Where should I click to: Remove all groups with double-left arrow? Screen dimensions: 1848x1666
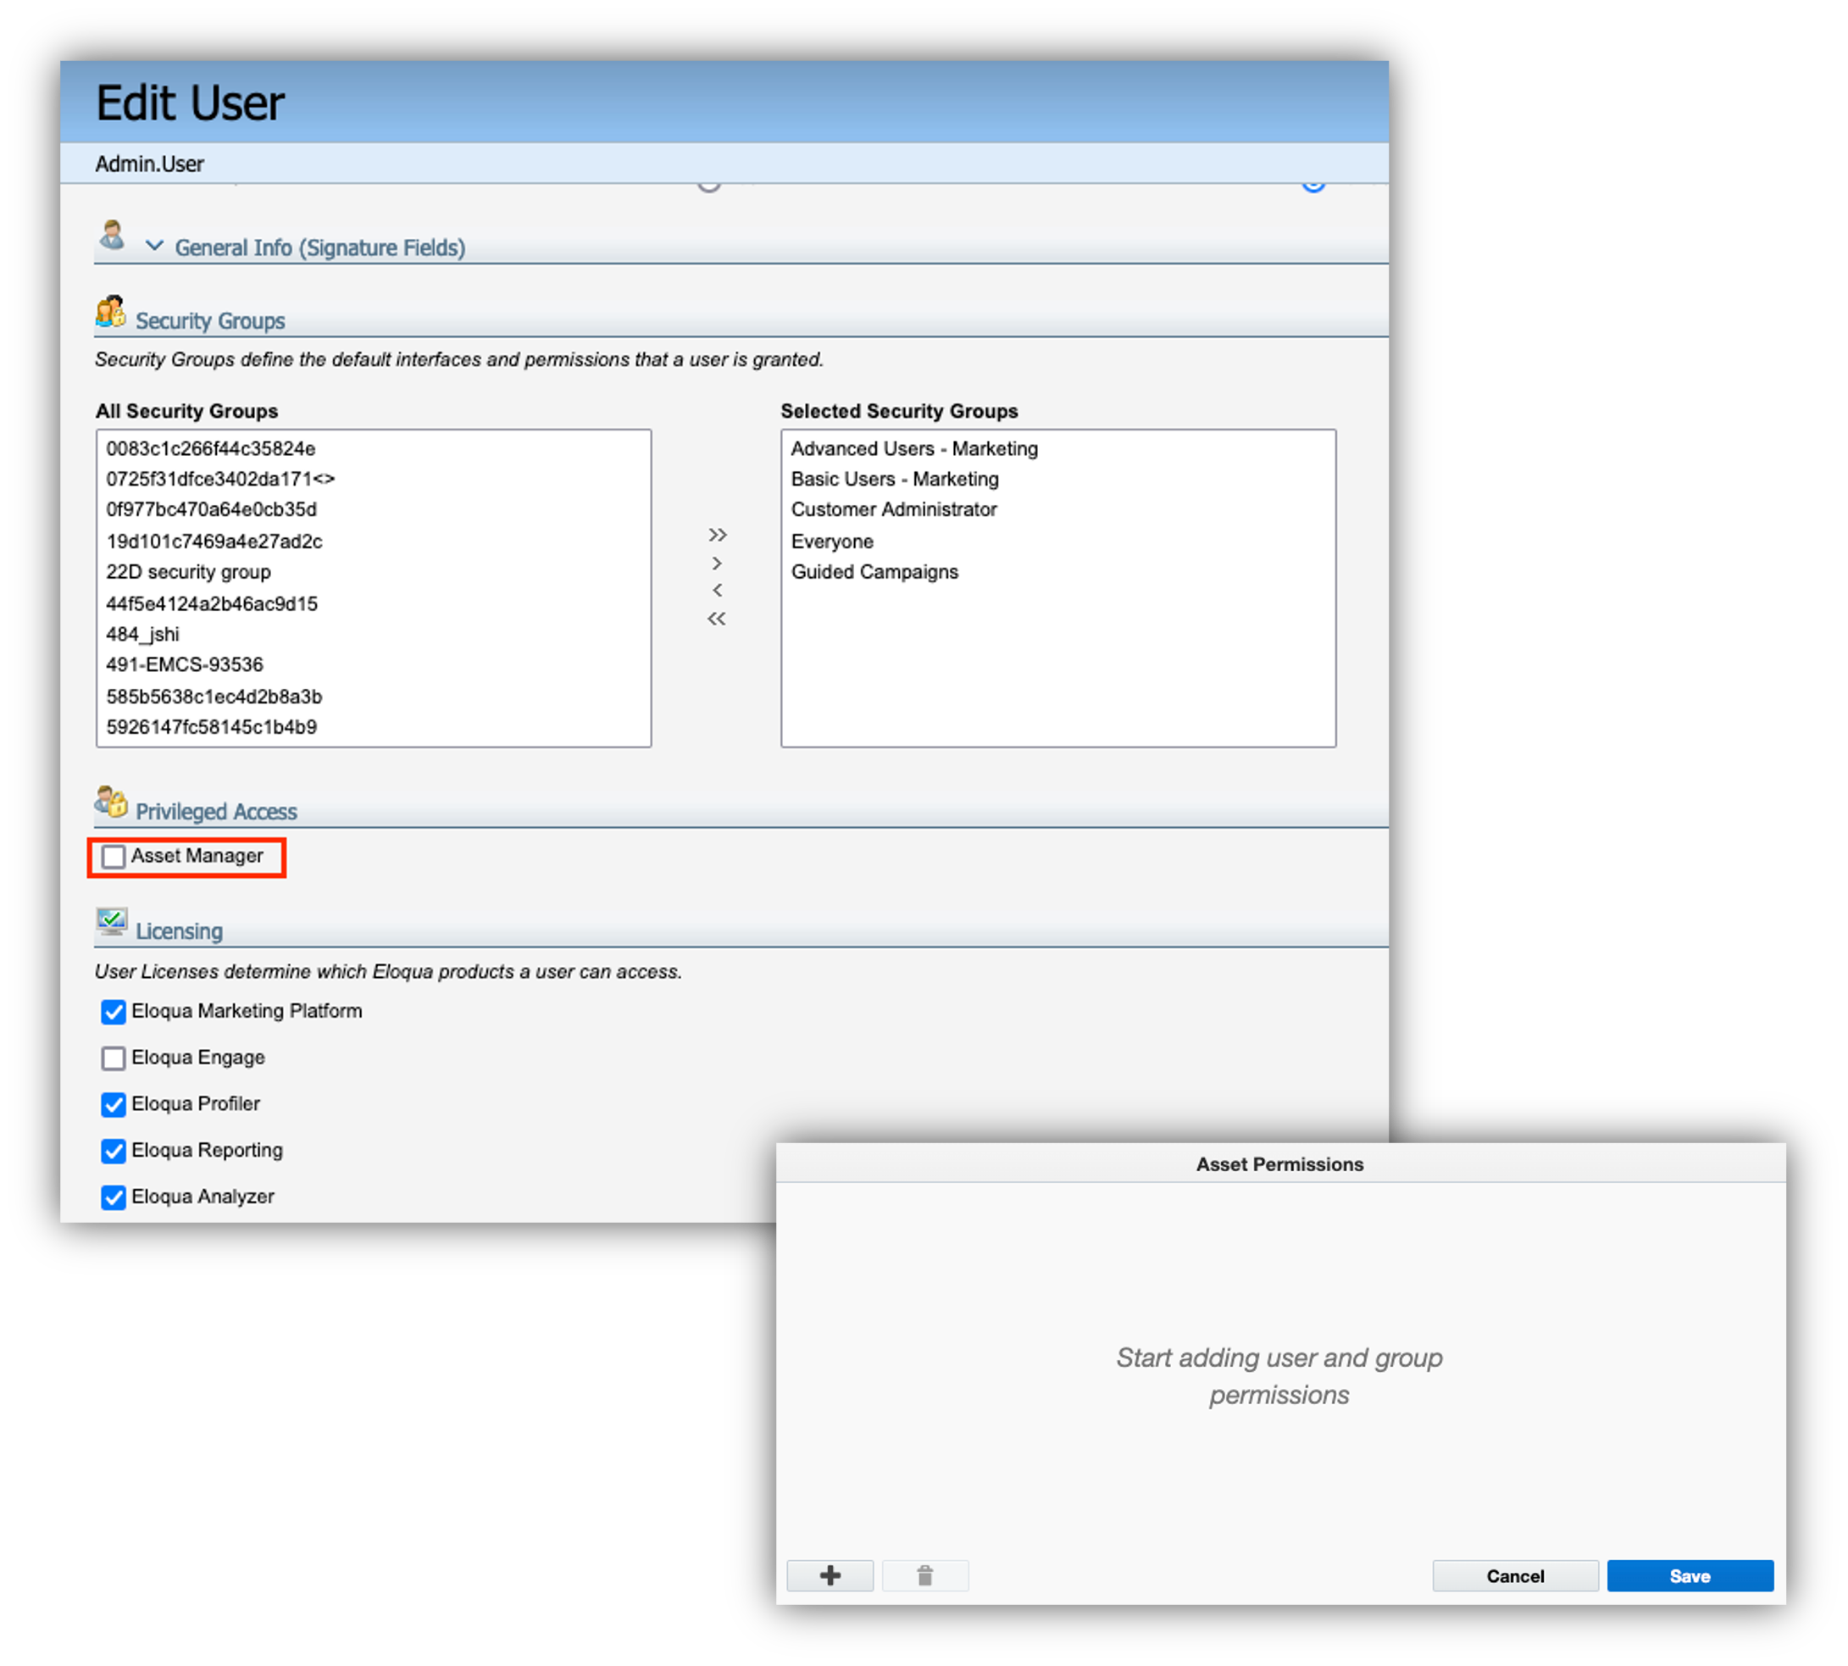click(717, 619)
